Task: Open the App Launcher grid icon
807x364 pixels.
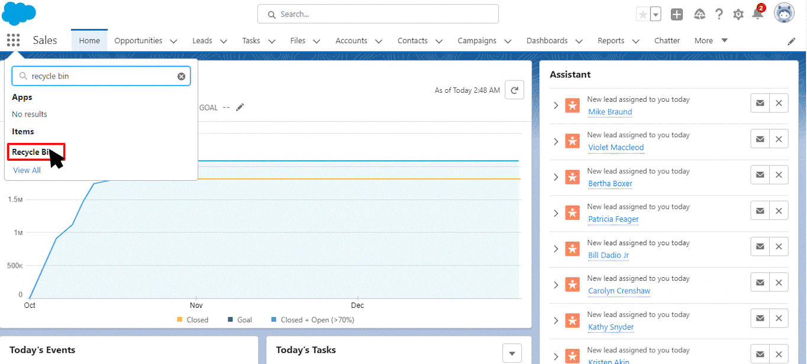Action: click(x=13, y=40)
